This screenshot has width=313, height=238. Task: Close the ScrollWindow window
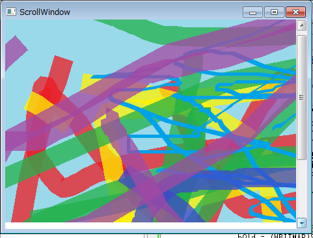295,12
